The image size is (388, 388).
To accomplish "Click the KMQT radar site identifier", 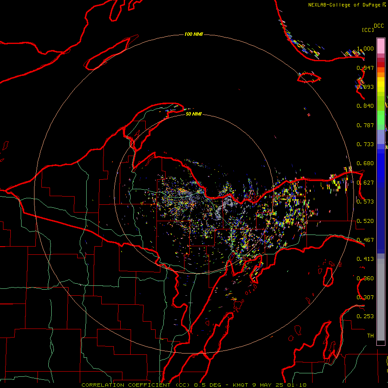I will (x=240, y=385).
